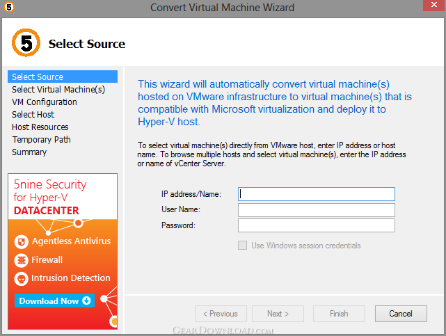The height and width of the screenshot is (336, 446).
Task: Click the Firewall brick icon in ad
Action: (x=22, y=260)
